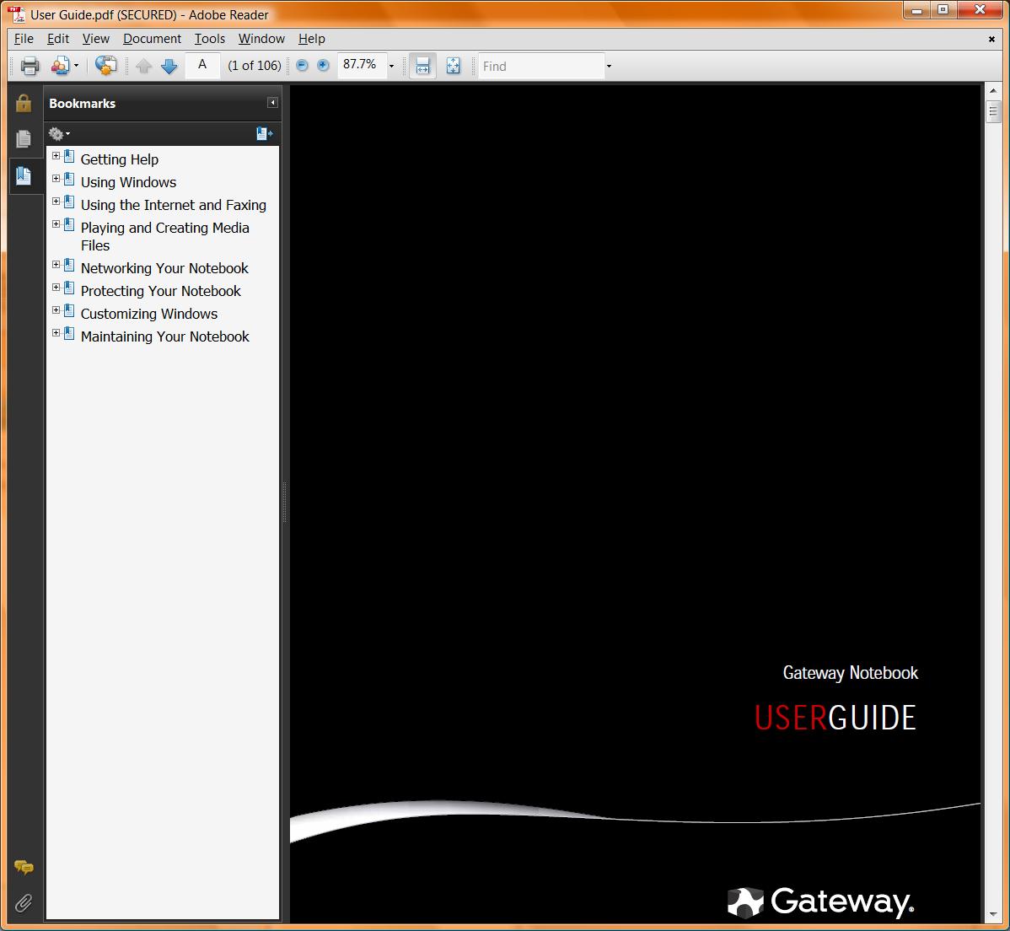Click the Bookmarks panel icon in sidebar
This screenshot has width=1010, height=931.
24,175
